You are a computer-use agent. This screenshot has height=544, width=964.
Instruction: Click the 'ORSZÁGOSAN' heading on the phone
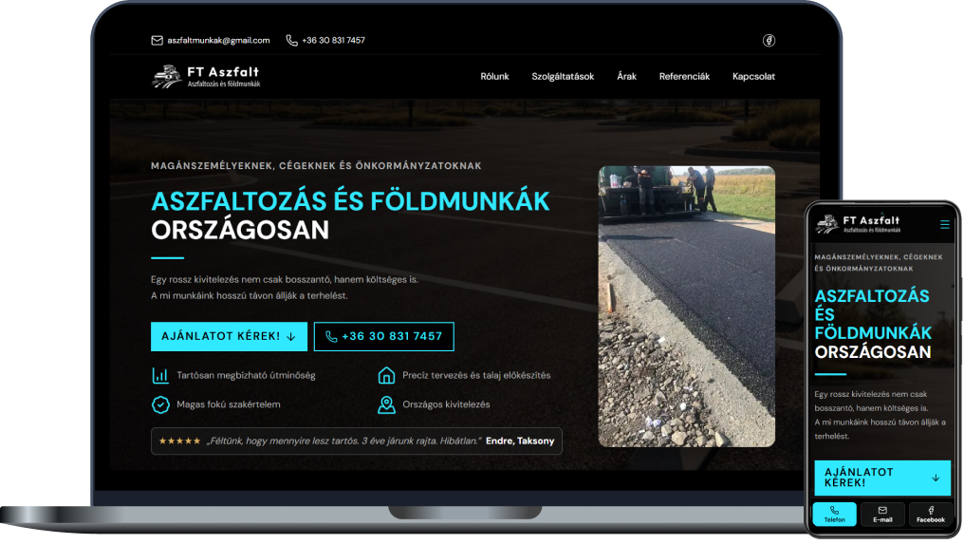[x=872, y=352]
